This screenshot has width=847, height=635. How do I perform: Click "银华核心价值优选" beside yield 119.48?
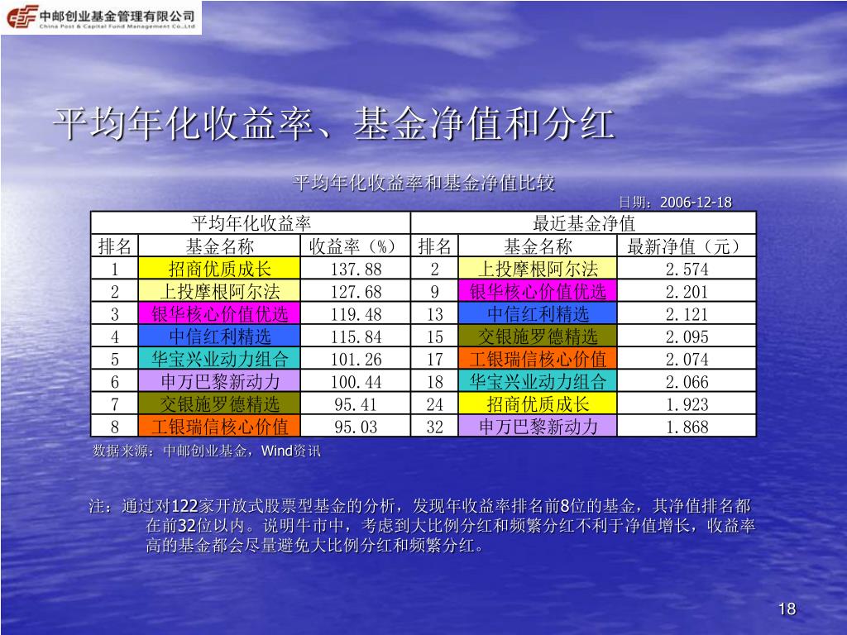pyautogui.click(x=219, y=313)
